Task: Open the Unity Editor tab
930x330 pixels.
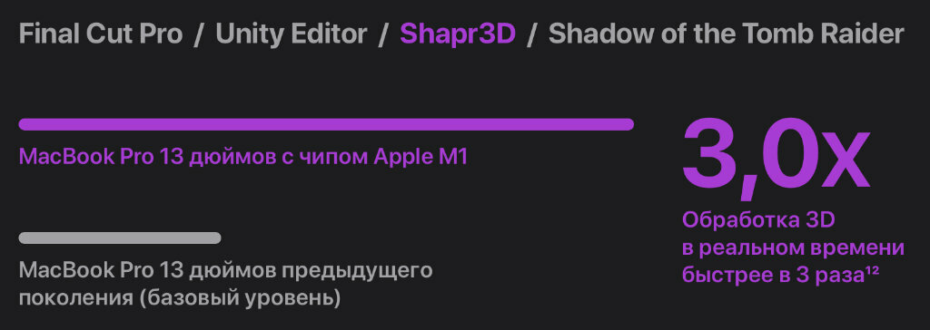Action: (292, 34)
